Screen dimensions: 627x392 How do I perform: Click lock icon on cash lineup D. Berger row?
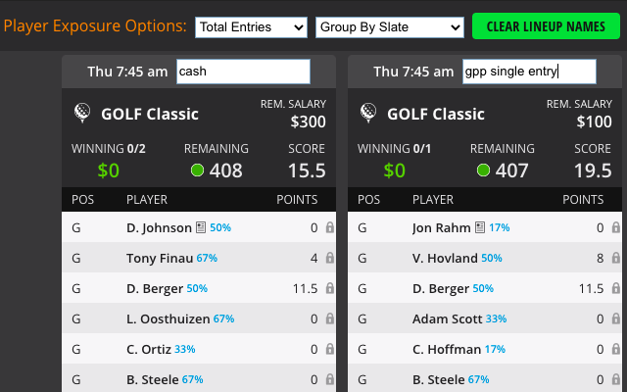click(329, 288)
